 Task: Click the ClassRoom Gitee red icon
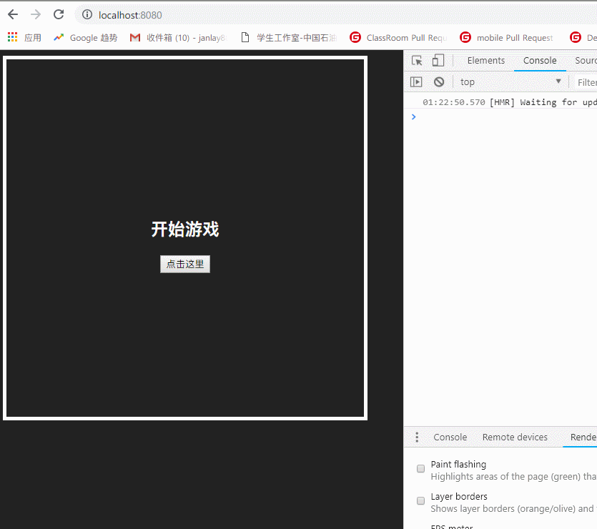355,37
